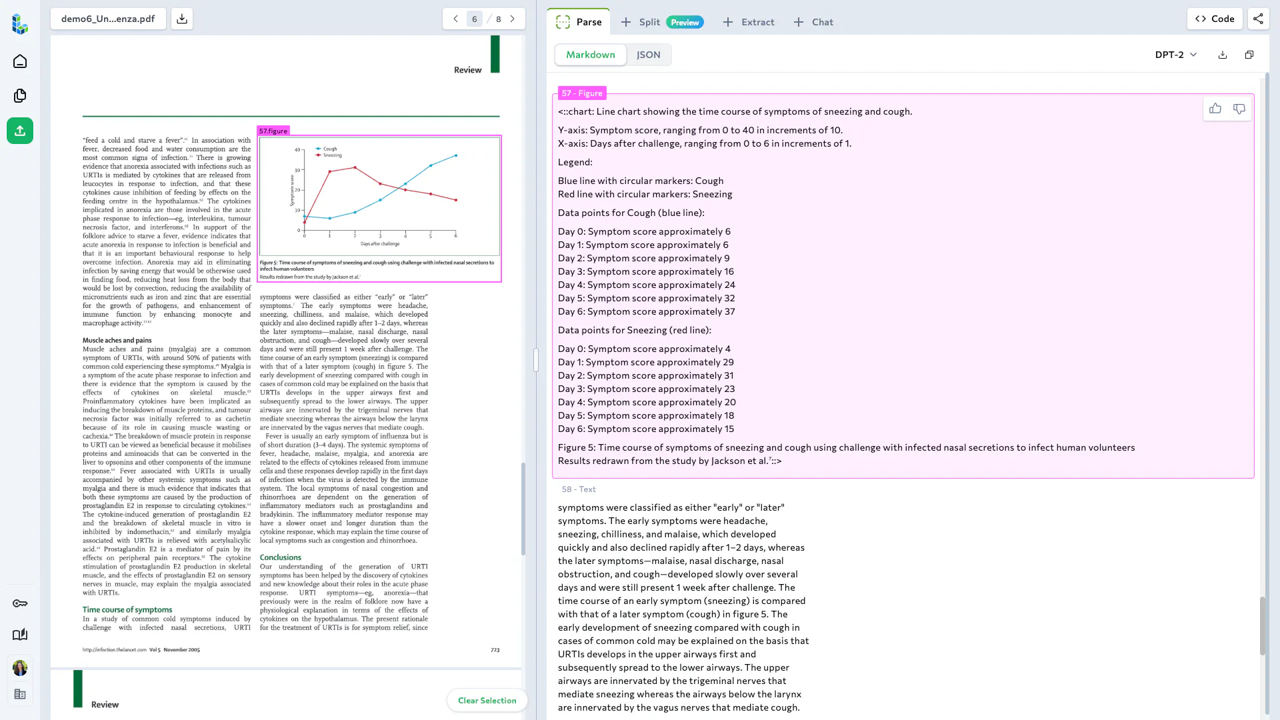Open the DPT-2 model dropdown
Screen dimensions: 1280x720
[x=1176, y=55]
